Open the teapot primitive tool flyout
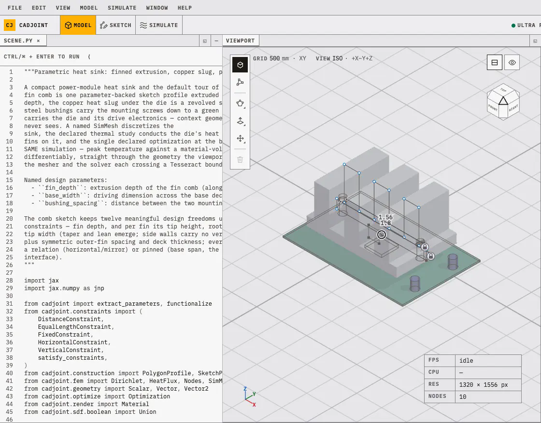This screenshot has width=541, height=423. click(x=240, y=103)
